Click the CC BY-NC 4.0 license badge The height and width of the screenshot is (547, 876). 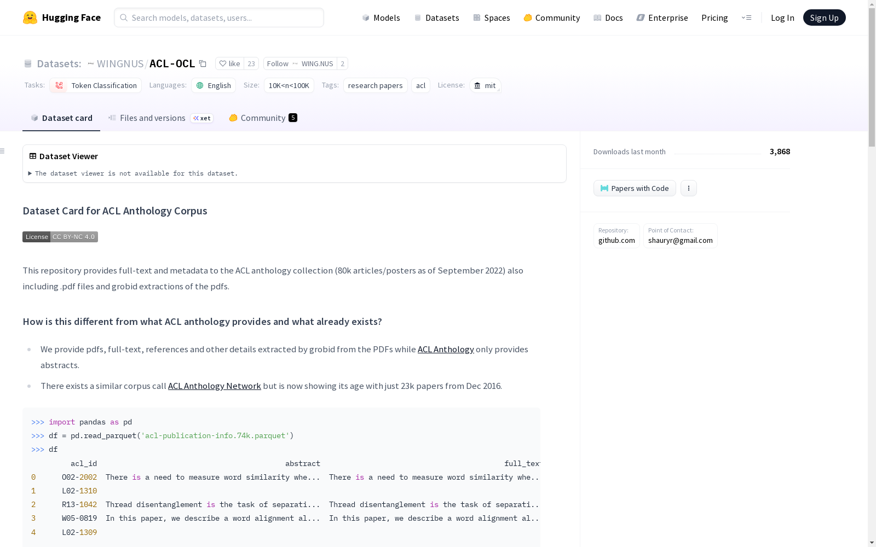(x=60, y=237)
